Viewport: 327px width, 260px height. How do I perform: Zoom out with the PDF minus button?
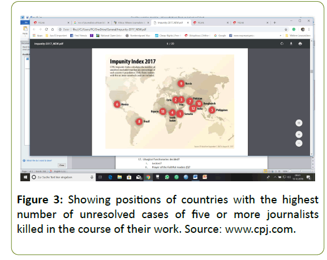(299, 143)
